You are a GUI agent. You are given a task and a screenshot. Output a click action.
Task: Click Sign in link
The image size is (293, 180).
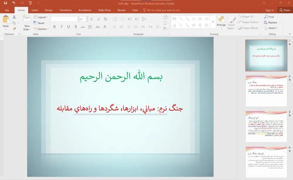pyautogui.click(x=270, y=10)
